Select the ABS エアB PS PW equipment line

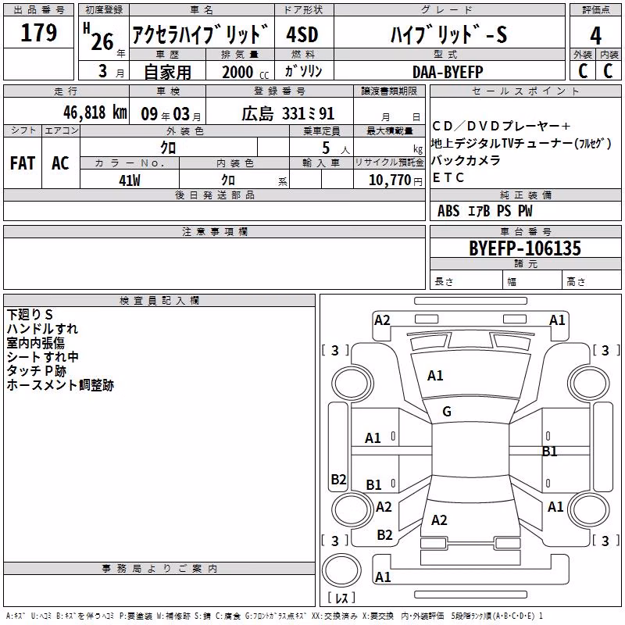point(484,211)
